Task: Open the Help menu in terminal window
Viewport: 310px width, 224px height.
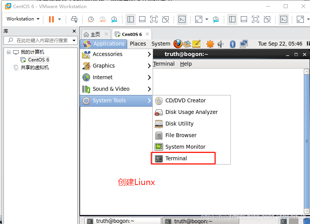Action: point(186,64)
